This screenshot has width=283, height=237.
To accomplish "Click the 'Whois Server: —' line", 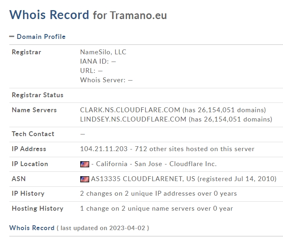I will pyautogui.click(x=106, y=80).
